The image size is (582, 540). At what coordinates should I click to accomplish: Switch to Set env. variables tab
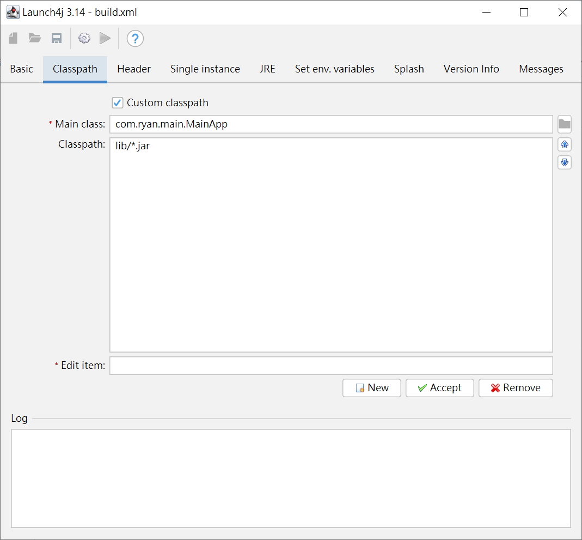click(x=335, y=69)
